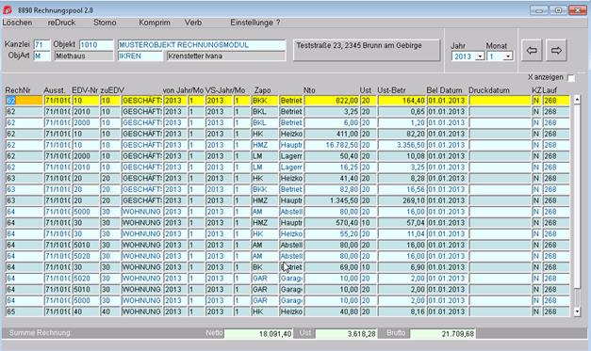The image size is (591, 351).
Task: Tick the 'X anzeigen' checkbox
Action: click(x=571, y=78)
